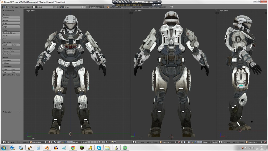Add a new scene with plus icon
268x151 pixels.
(x=82, y=7)
